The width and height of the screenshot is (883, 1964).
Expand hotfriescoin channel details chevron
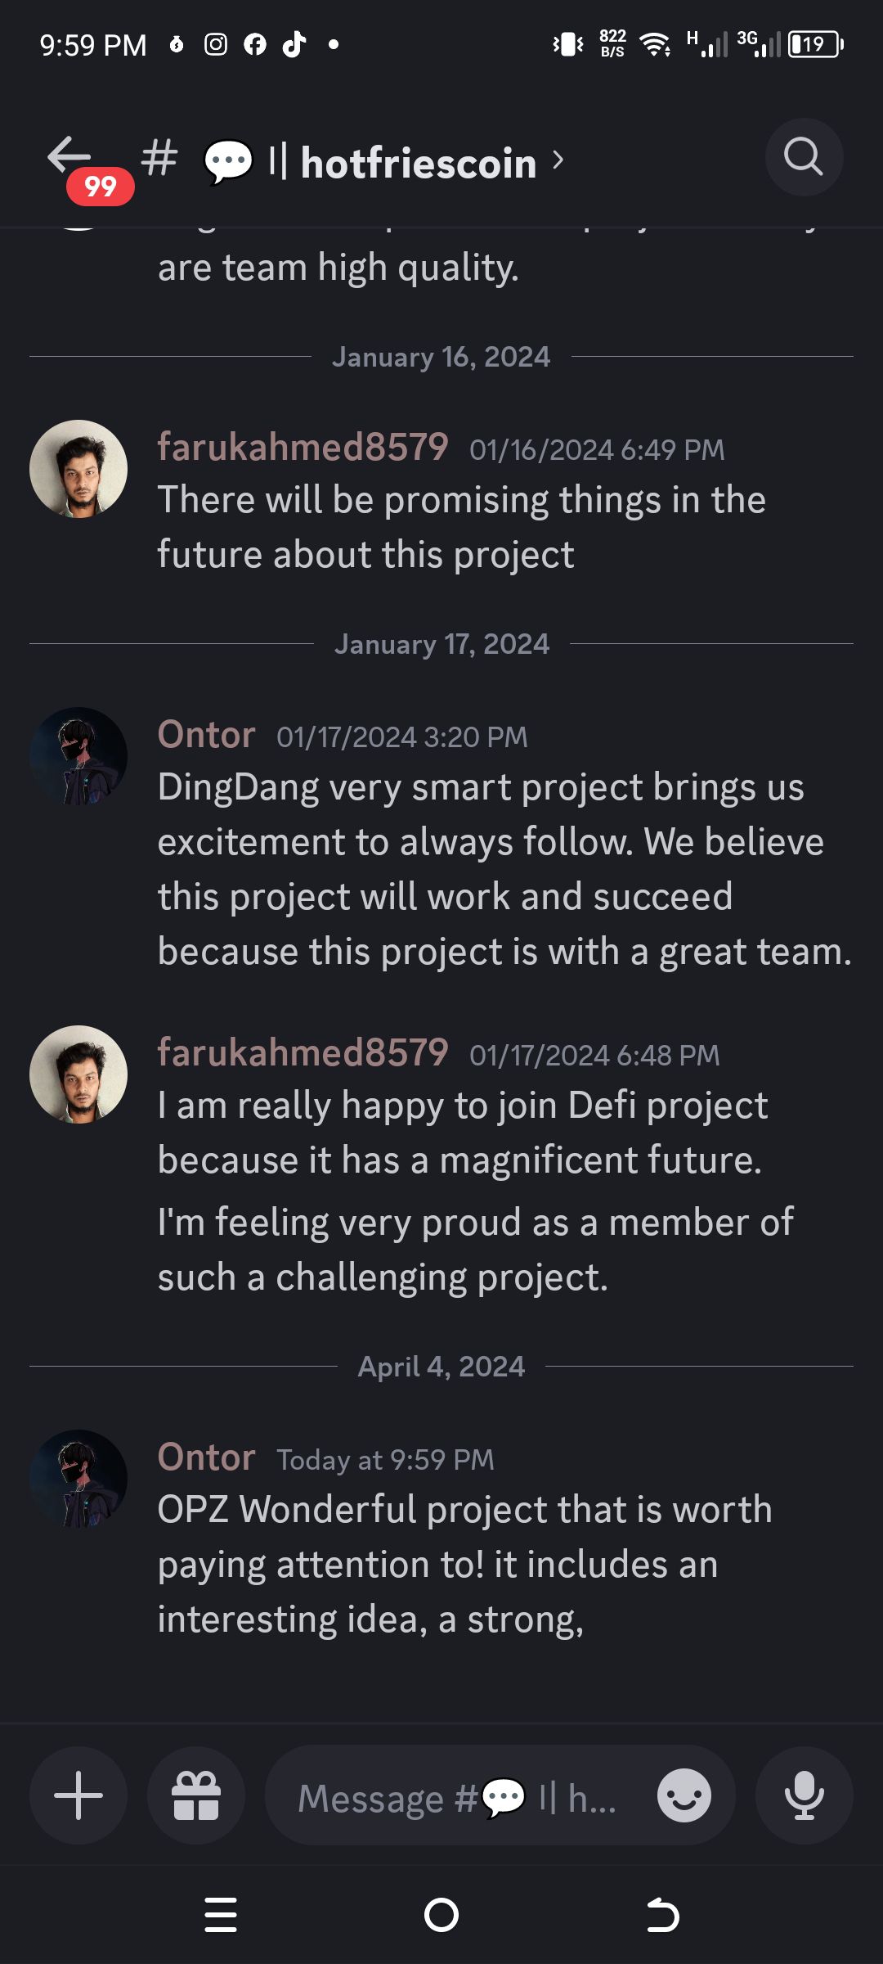[558, 160]
